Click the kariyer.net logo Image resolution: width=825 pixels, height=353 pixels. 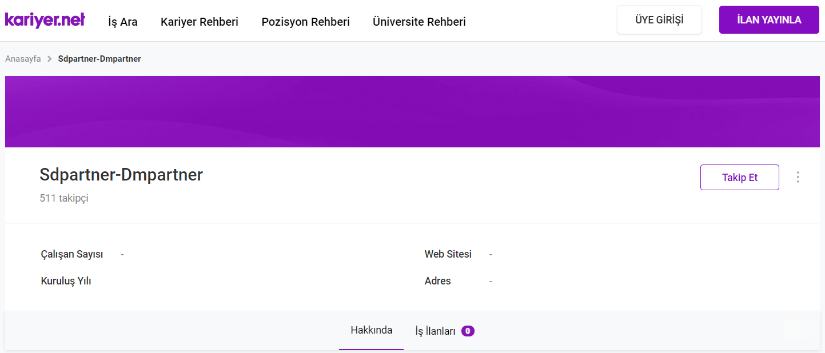(45, 20)
